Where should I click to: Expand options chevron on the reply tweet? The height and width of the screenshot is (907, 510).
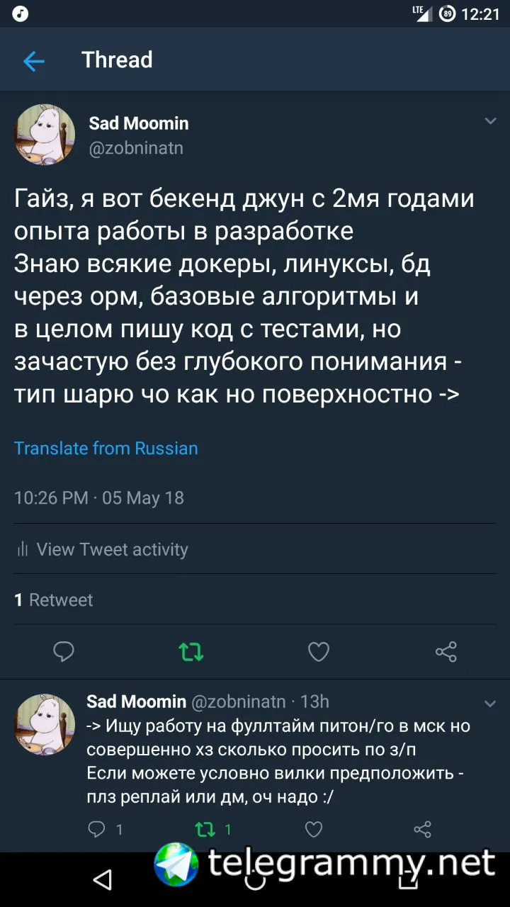(x=490, y=703)
